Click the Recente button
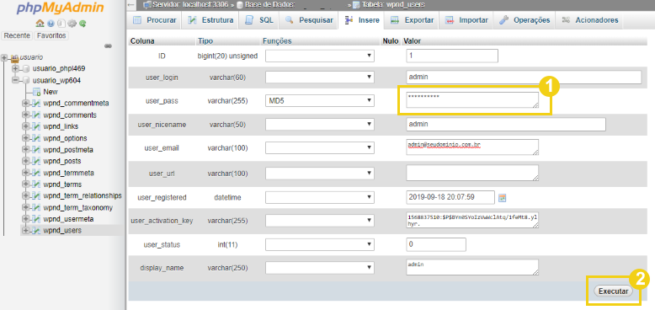Image resolution: width=655 pixels, height=310 pixels. 17,35
